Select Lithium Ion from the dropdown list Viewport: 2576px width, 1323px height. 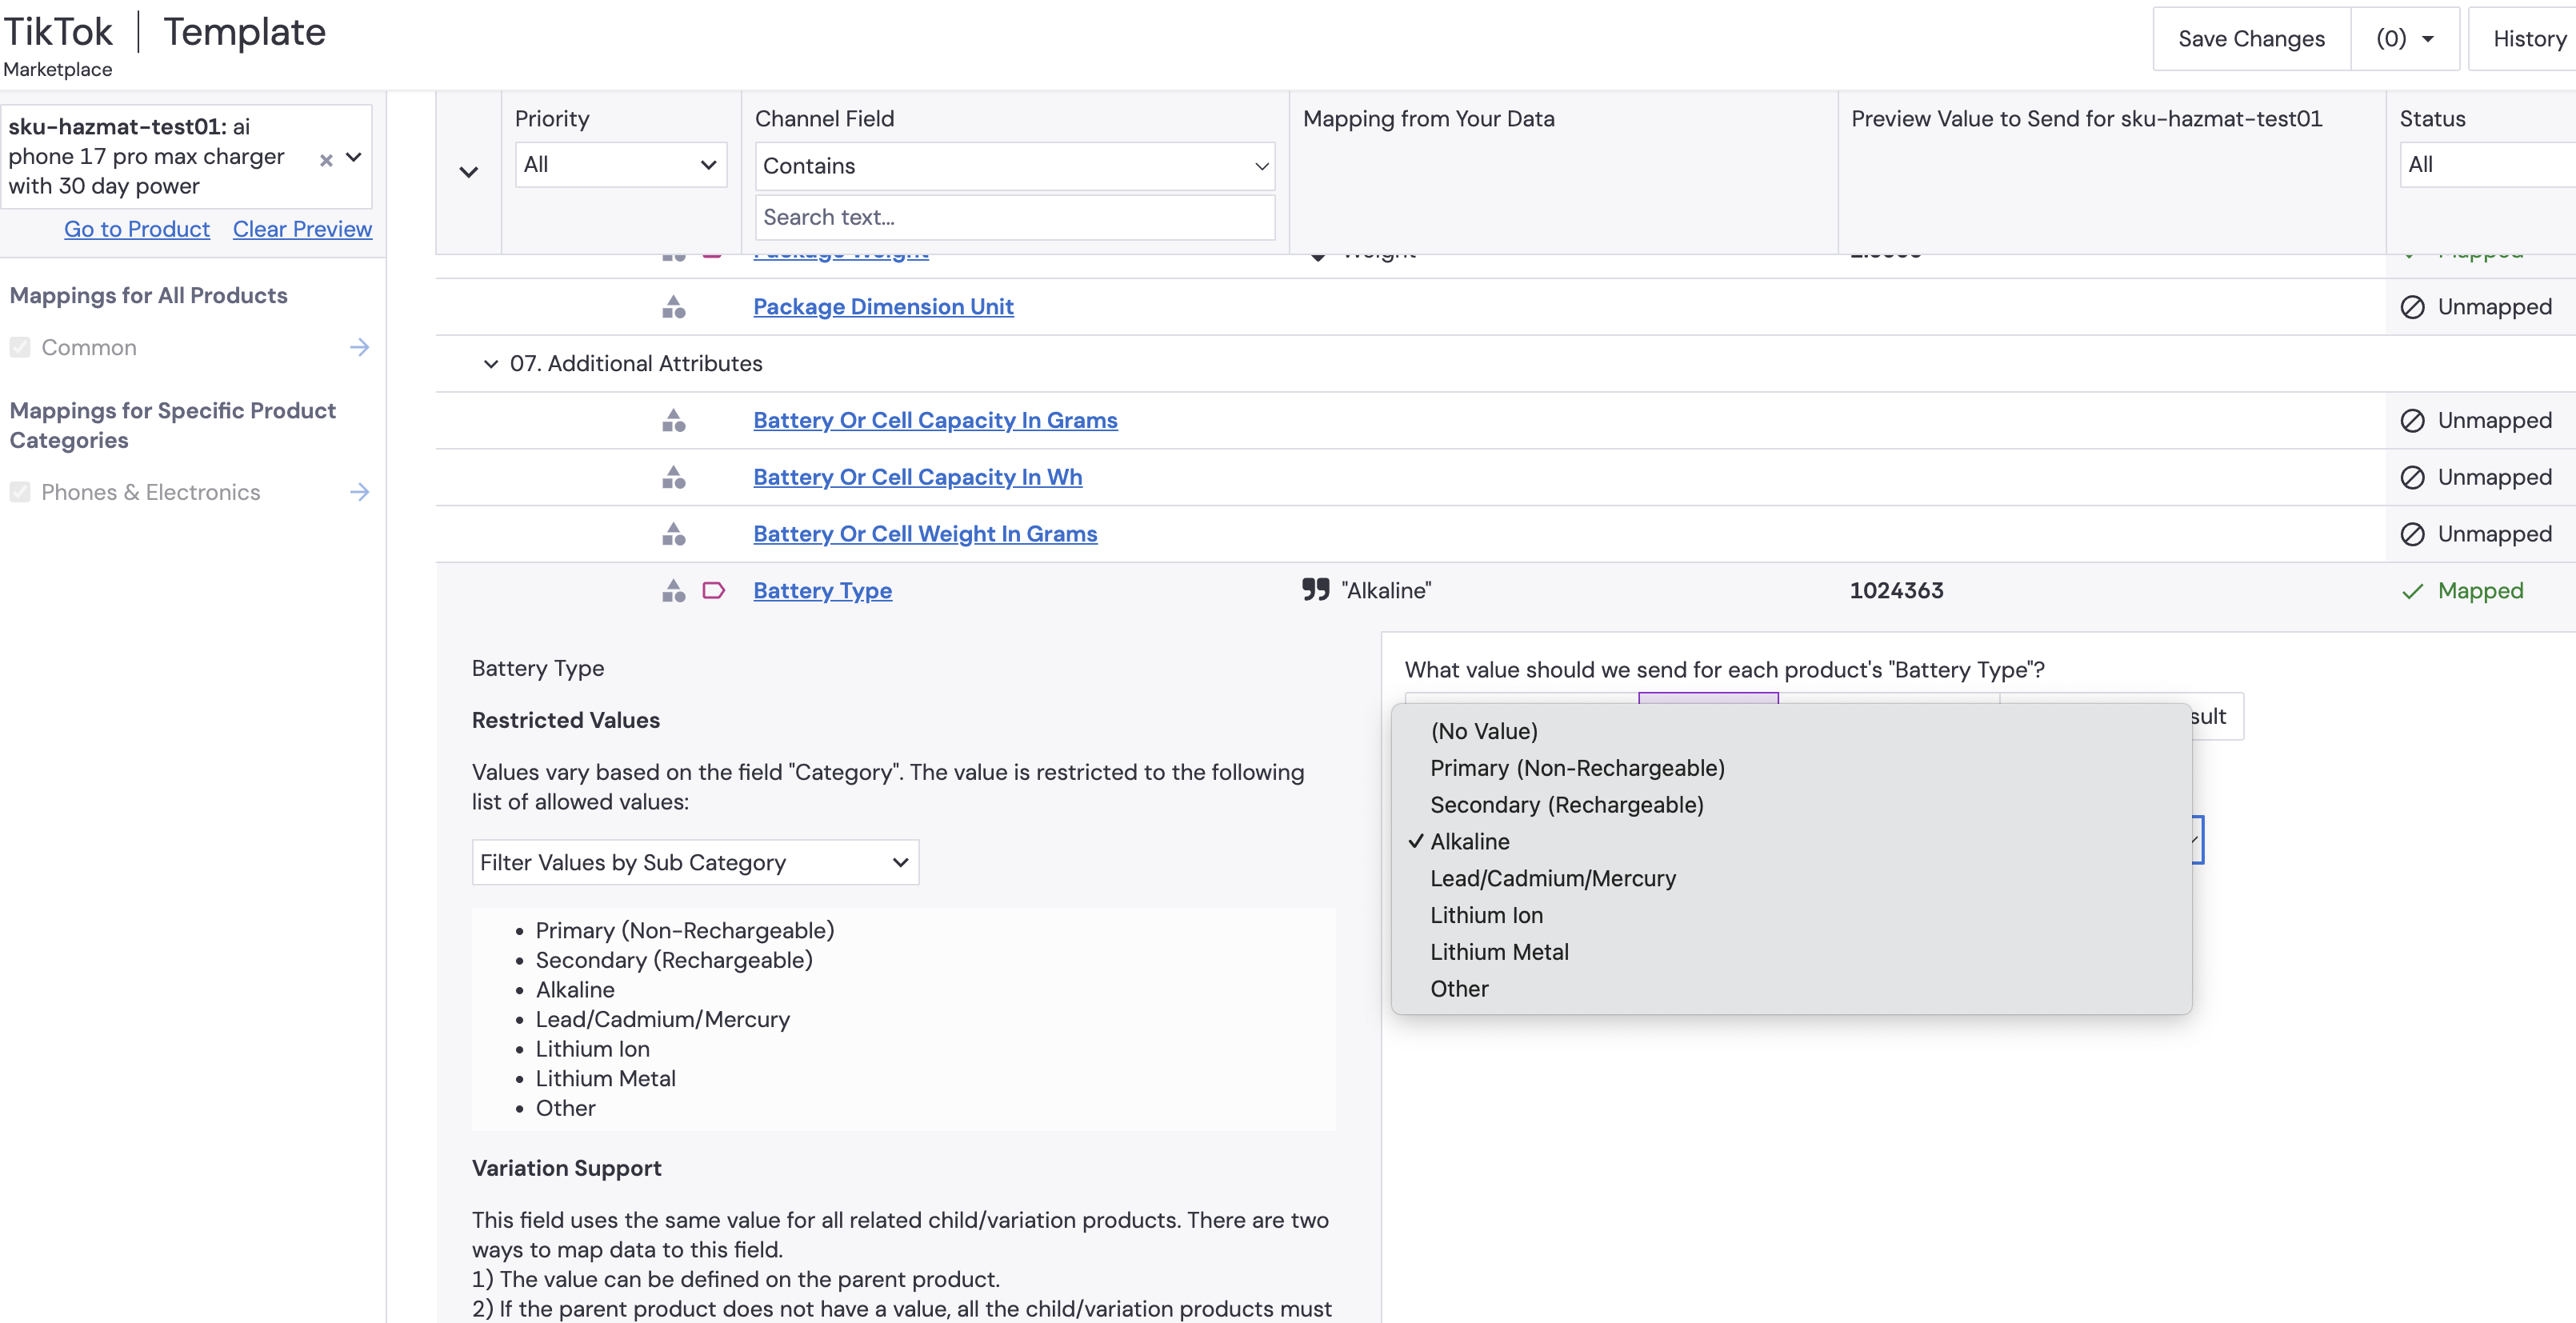(x=1486, y=915)
